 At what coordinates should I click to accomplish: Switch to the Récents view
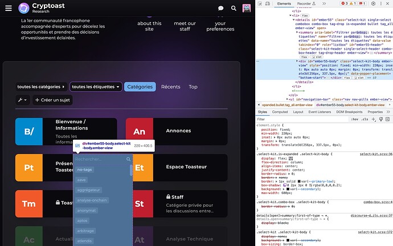point(171,87)
